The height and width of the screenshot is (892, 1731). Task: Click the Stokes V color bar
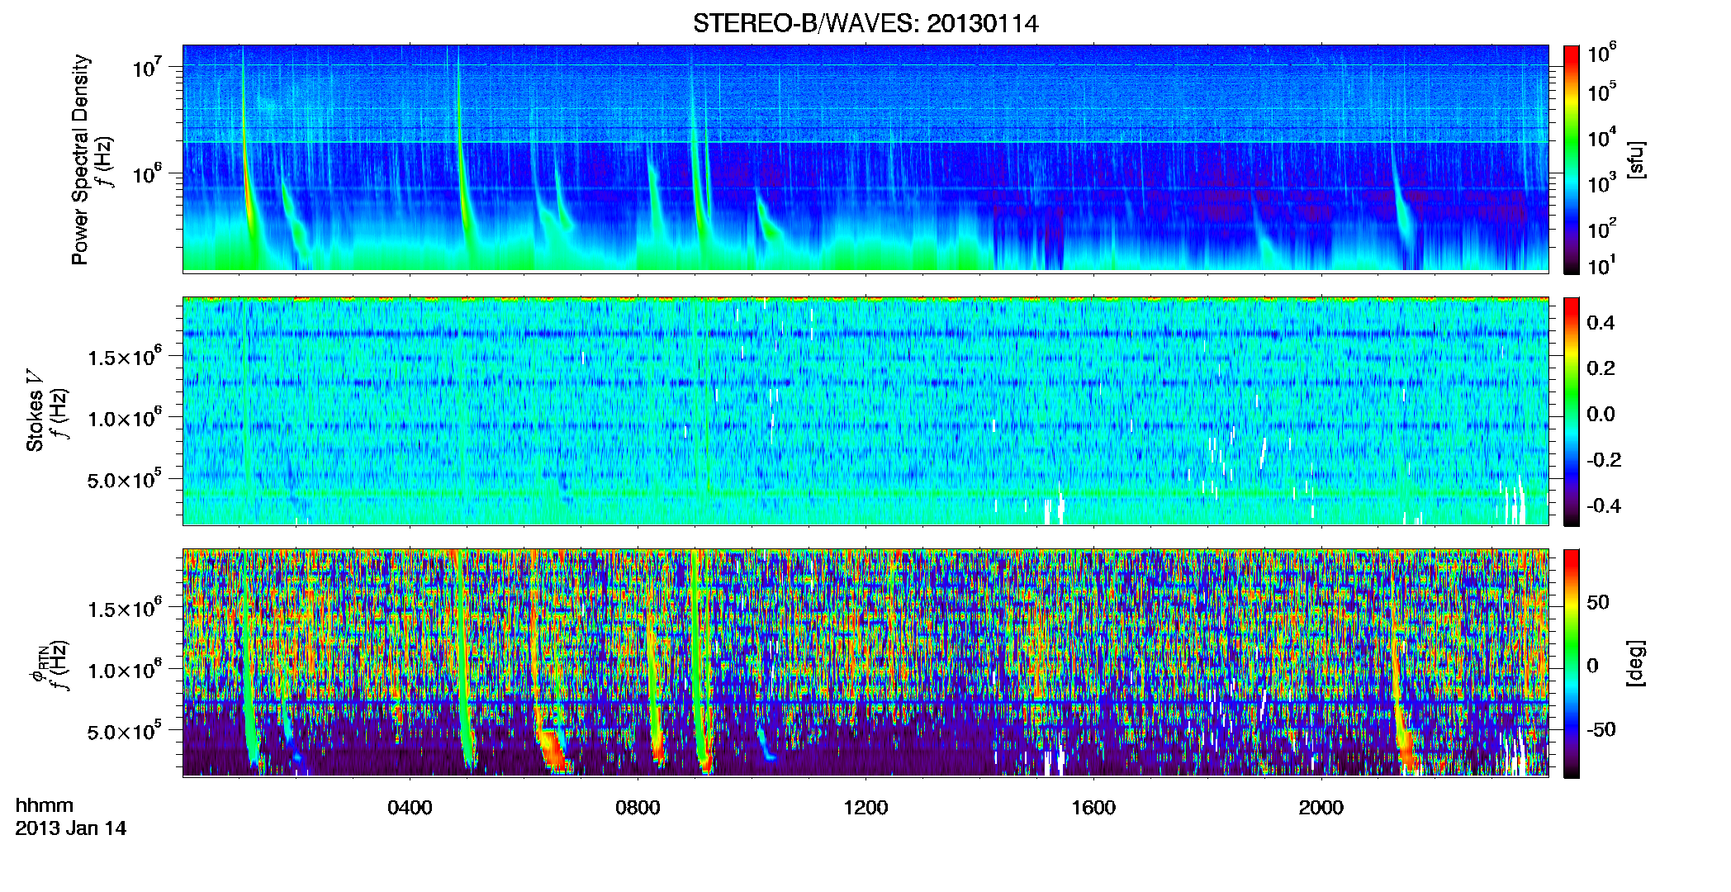click(1572, 411)
